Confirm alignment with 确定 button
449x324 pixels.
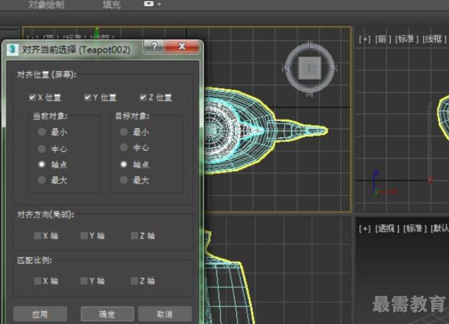point(107,314)
